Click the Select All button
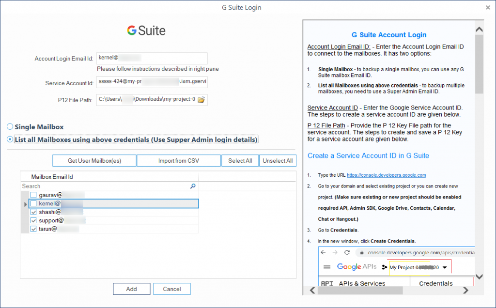This screenshot has width=496, height=308. coord(240,161)
